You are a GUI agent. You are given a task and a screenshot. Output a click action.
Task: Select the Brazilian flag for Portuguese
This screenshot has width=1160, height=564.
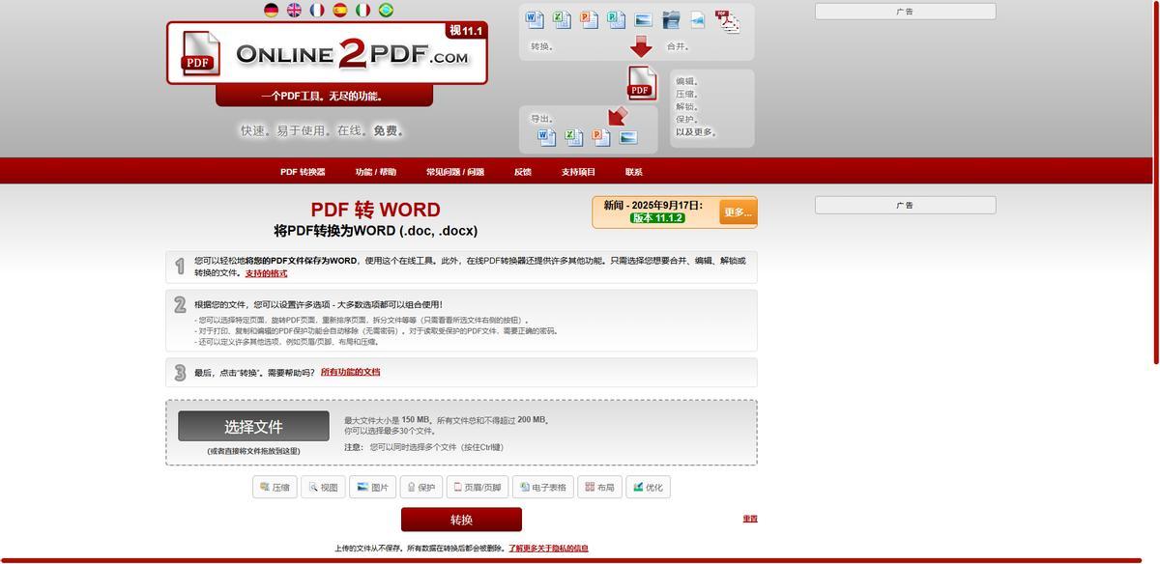coord(386,11)
